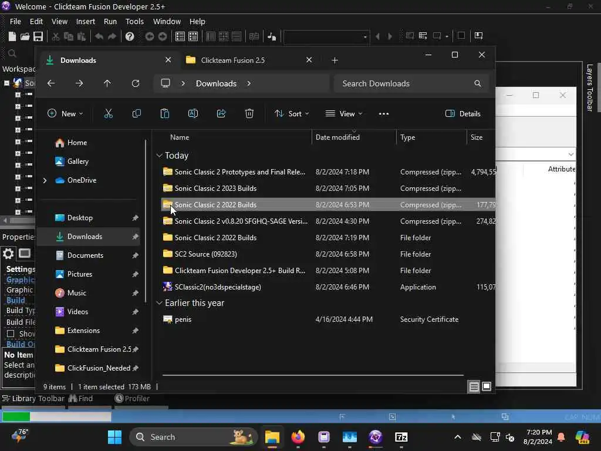Open the Run menu
601x451 pixels.
coord(110,22)
